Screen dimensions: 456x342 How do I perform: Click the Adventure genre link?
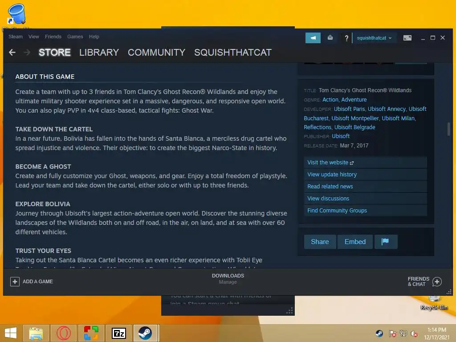(354, 99)
